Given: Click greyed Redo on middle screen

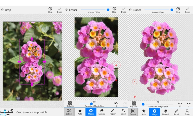Looking at the screenshot, I should pyautogui.click(x=125, y=104).
